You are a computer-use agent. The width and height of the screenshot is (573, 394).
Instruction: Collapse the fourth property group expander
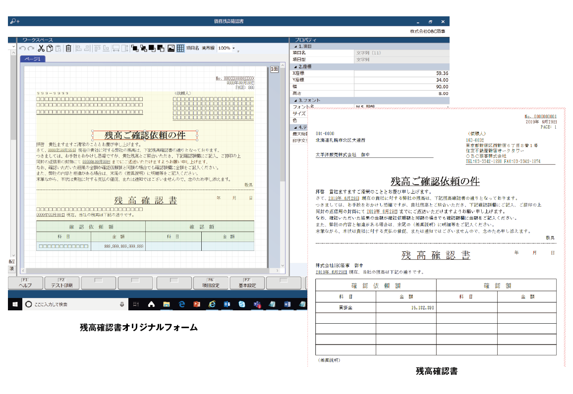(x=295, y=127)
